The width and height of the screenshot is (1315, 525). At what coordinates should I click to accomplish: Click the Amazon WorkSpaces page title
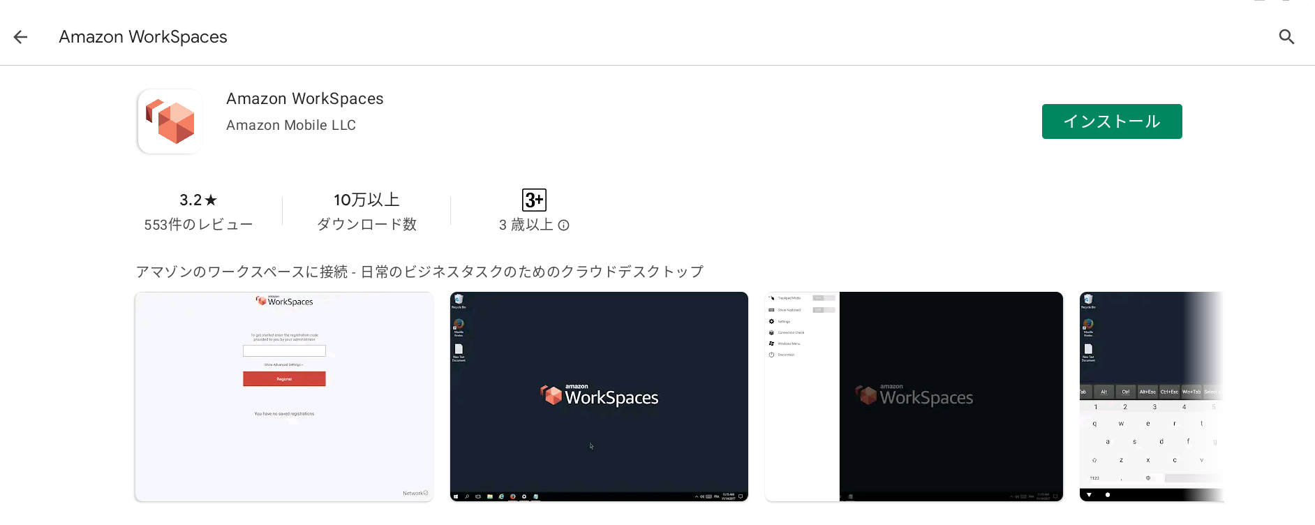click(x=143, y=37)
